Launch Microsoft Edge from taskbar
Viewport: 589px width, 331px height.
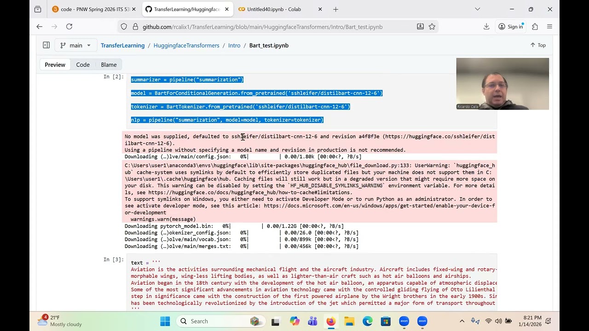pos(368,321)
